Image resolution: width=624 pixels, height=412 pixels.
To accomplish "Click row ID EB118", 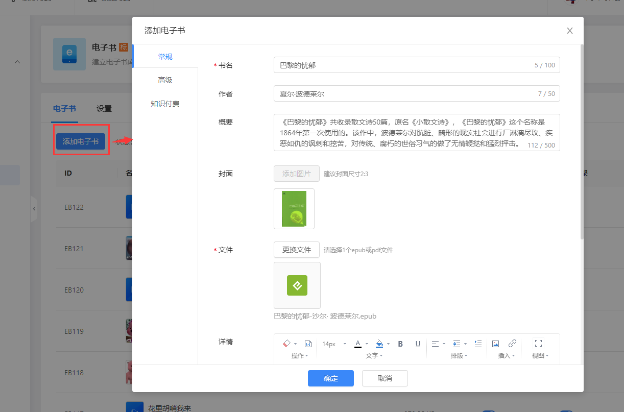I will [74, 373].
